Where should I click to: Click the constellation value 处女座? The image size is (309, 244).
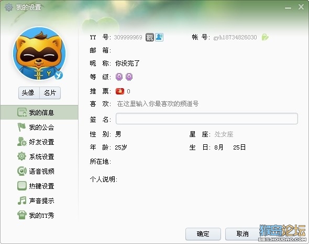[x=224, y=134]
